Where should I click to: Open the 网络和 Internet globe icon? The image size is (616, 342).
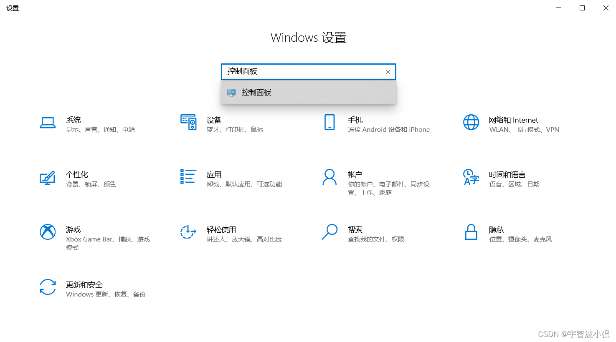click(471, 122)
